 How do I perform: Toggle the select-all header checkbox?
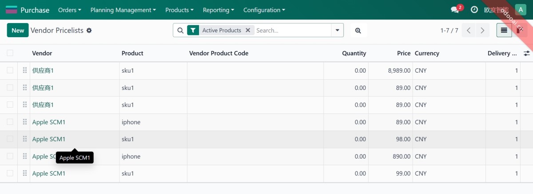click(x=10, y=53)
